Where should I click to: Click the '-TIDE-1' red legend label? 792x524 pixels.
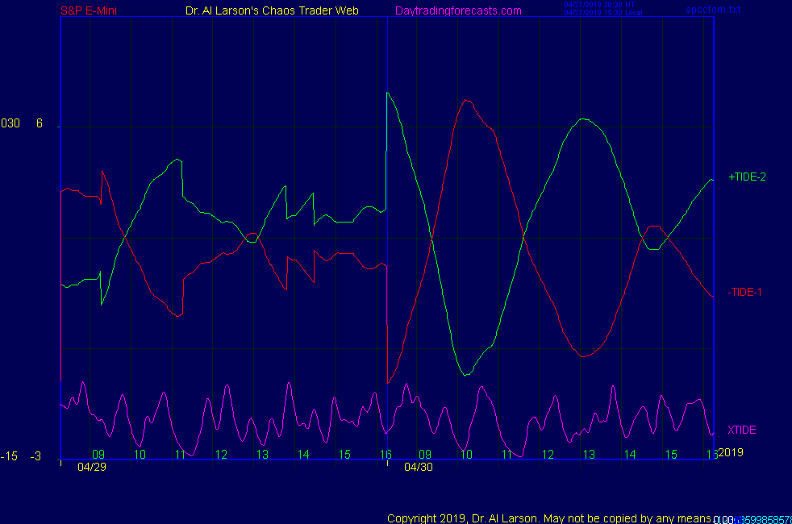click(744, 293)
